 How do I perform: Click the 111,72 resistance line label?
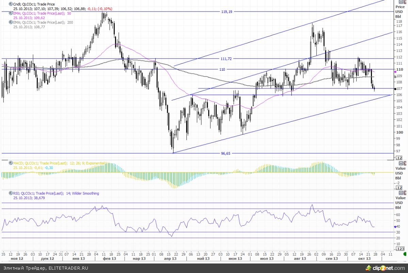click(226, 59)
